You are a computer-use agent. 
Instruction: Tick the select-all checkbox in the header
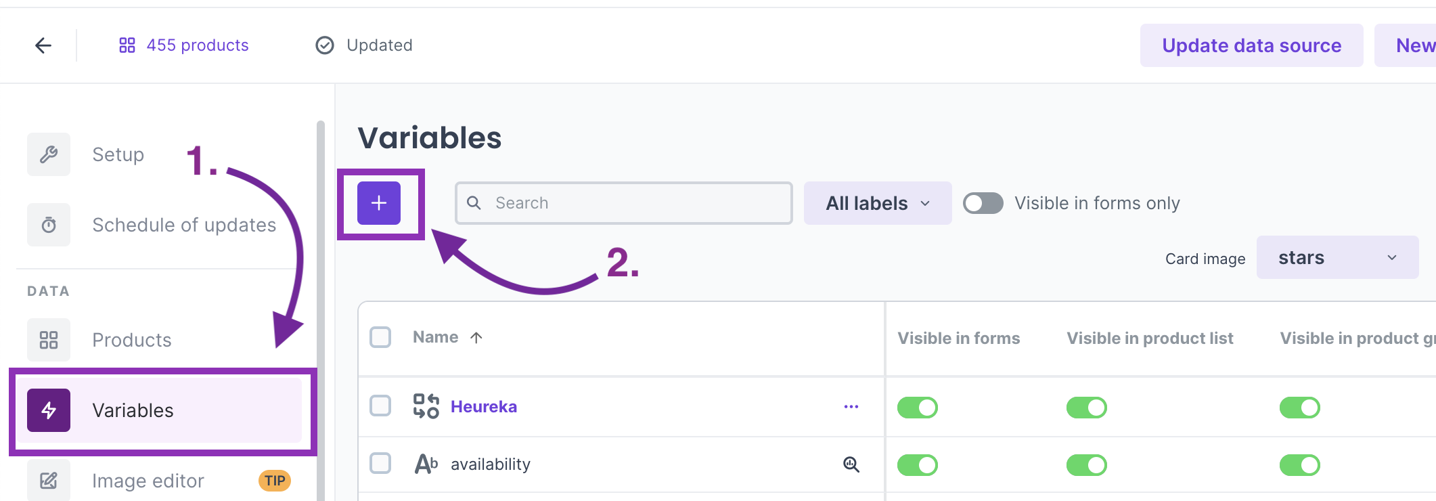[x=380, y=337]
